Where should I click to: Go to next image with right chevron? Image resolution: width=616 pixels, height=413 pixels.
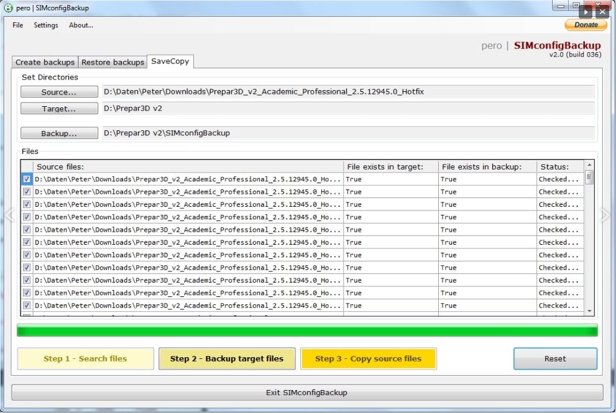604,215
